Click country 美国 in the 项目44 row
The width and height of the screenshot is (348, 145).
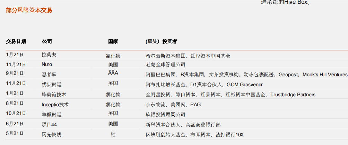click(113, 124)
